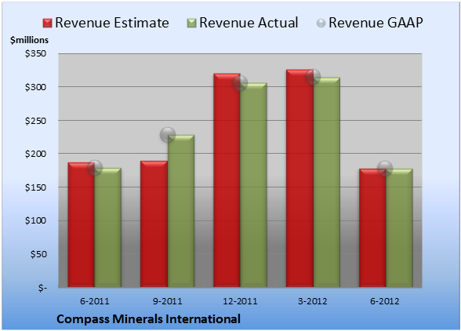Click the green Revenue Actual legend swatch
Viewport: 461px width, 331px height.
pyautogui.click(x=191, y=24)
